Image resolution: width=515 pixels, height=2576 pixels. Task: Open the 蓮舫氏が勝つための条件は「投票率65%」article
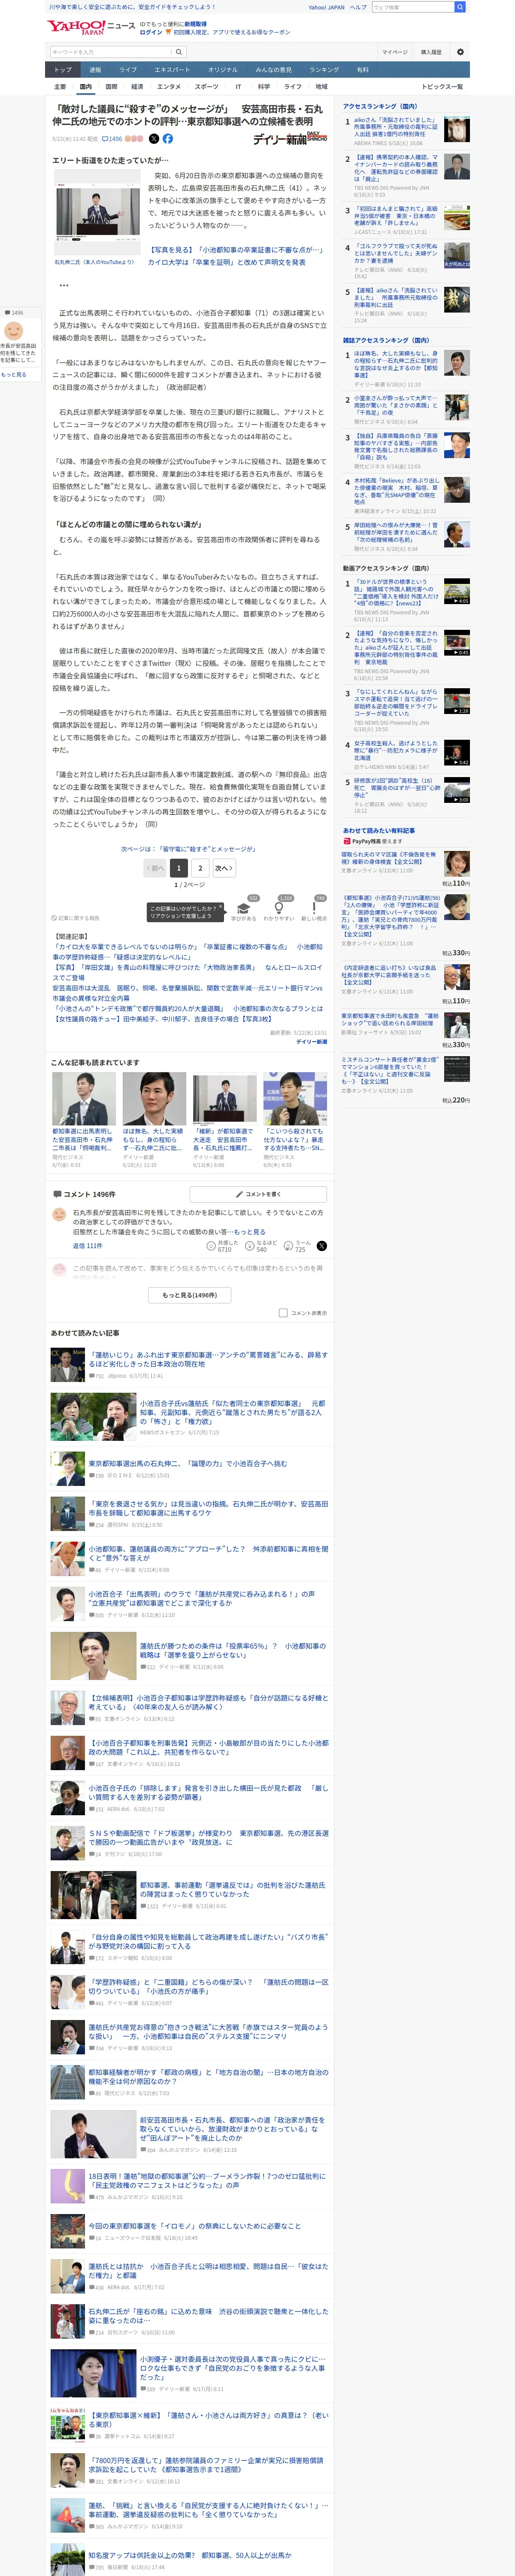tap(232, 1650)
